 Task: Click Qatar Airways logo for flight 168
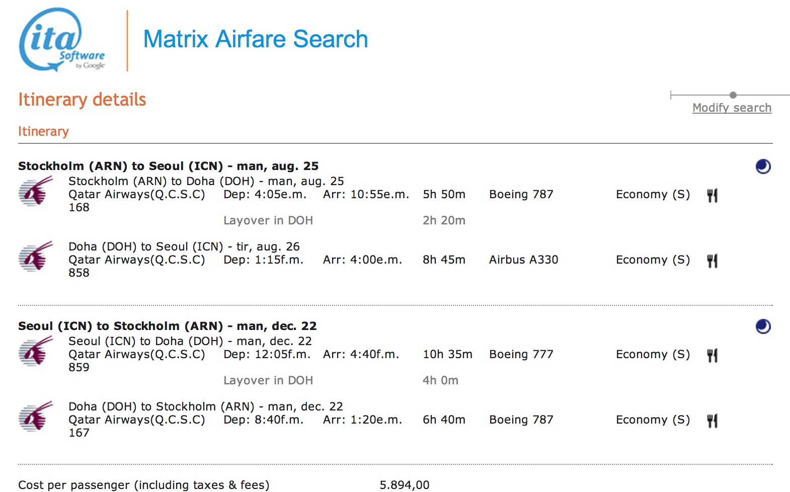(x=36, y=191)
